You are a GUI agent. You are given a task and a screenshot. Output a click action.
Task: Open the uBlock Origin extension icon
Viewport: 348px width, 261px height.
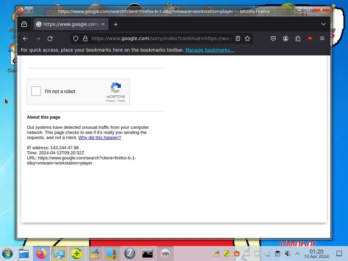tap(310, 38)
